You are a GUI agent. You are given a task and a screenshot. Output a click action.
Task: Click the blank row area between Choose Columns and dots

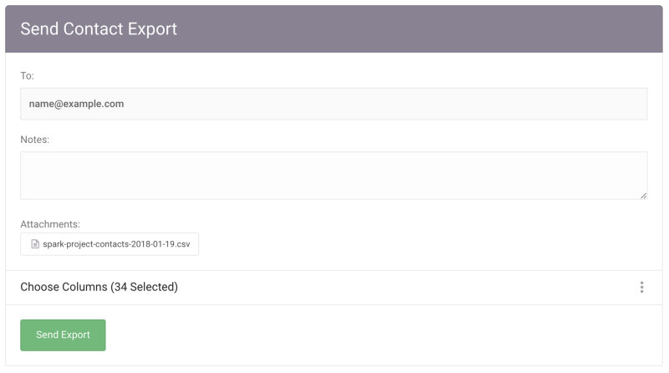click(407, 287)
